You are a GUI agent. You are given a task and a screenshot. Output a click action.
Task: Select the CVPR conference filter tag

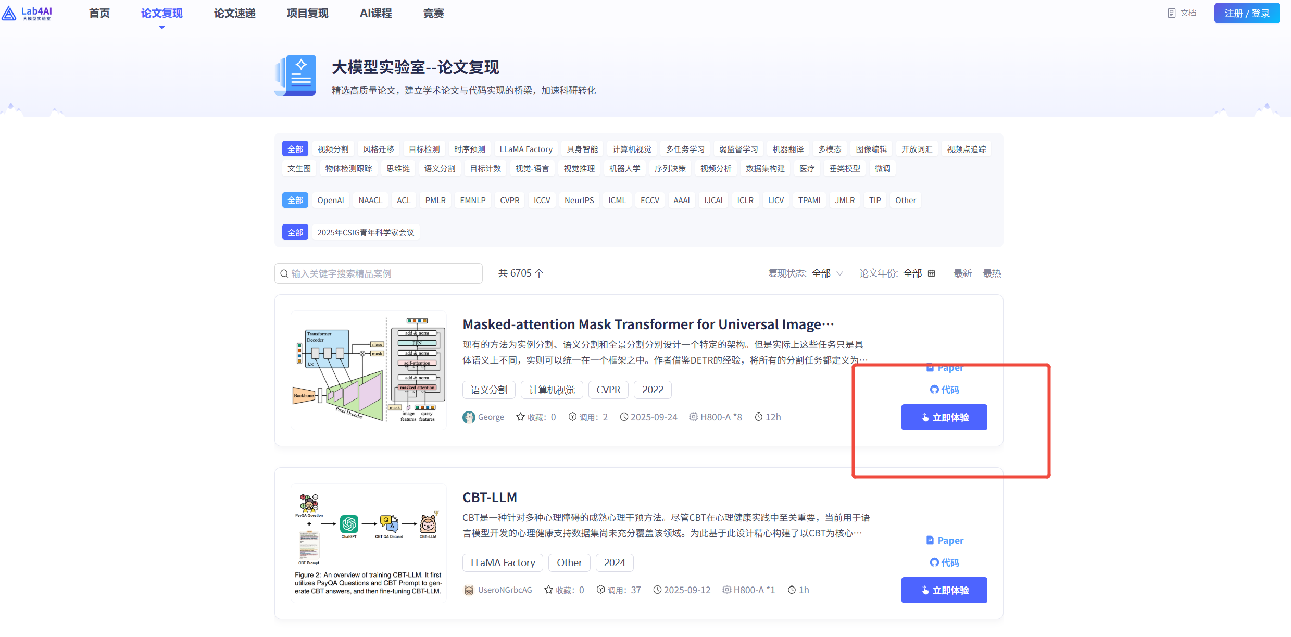(x=509, y=200)
